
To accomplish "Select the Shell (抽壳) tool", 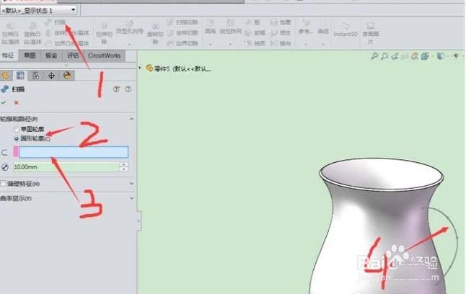I will pos(255,43).
